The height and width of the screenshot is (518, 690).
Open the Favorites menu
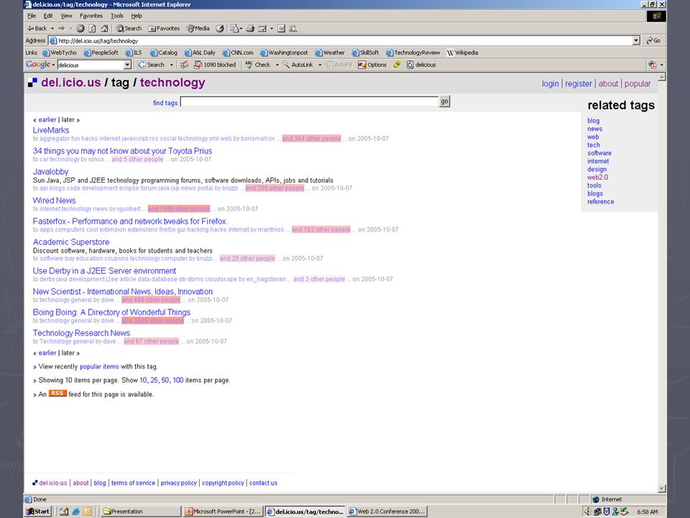(x=91, y=16)
